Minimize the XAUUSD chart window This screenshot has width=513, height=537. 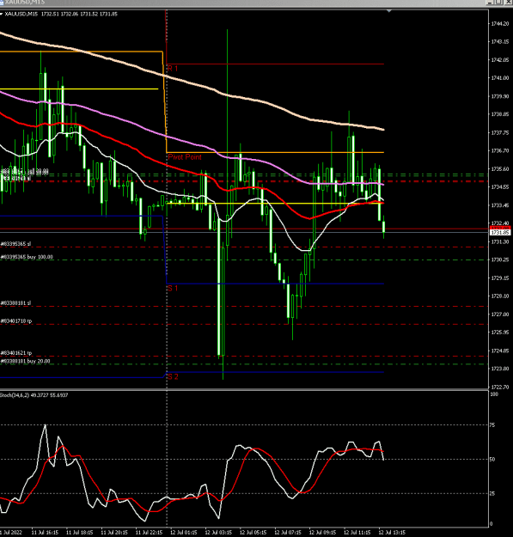(x=491, y=2)
